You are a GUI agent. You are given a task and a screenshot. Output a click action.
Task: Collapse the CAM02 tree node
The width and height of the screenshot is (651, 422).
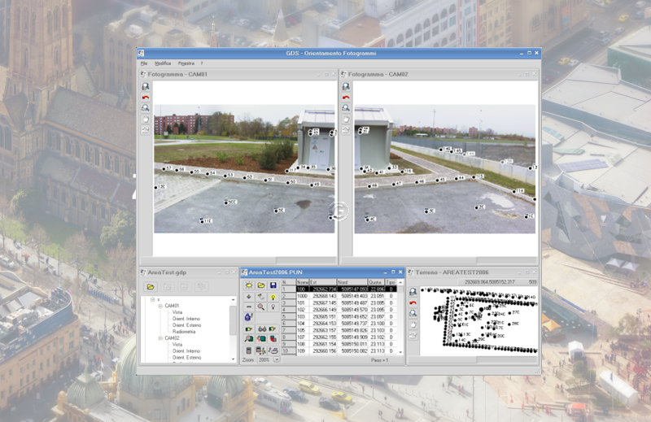coord(160,338)
